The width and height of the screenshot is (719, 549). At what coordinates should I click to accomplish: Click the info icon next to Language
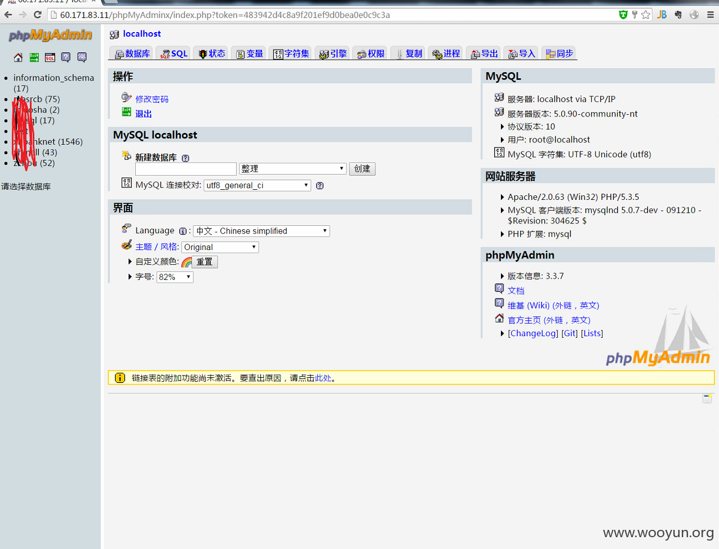coord(183,231)
